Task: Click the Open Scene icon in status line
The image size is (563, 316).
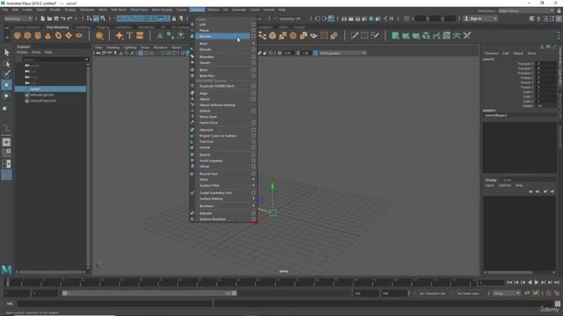Action: pos(49,18)
